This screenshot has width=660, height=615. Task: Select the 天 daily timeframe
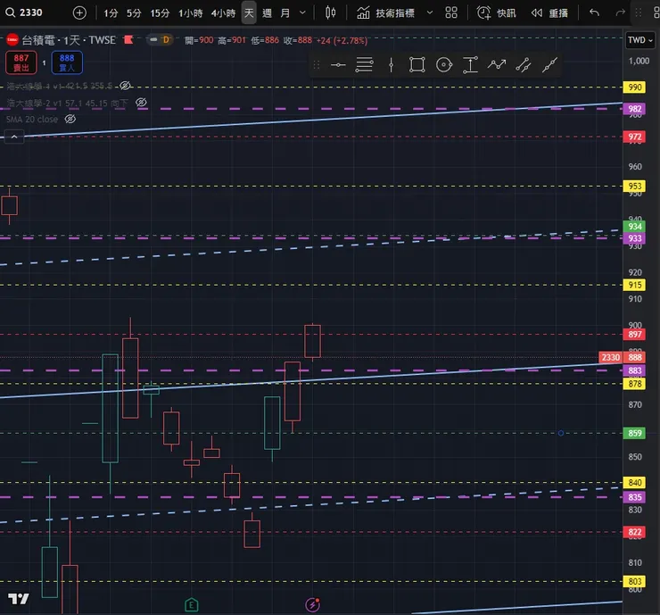[249, 13]
